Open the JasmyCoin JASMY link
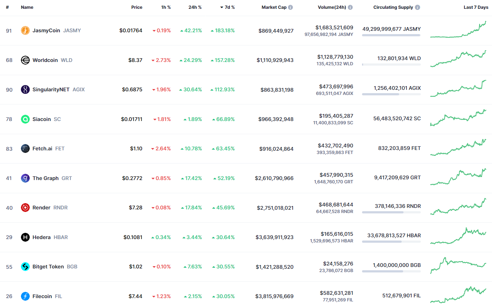Screen dimensions: 492x308 pyautogui.click(x=57, y=30)
